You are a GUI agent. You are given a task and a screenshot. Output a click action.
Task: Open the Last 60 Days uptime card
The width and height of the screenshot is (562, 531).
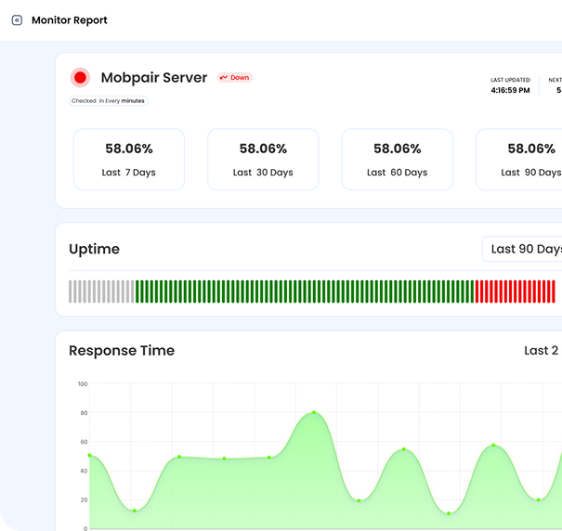398,160
